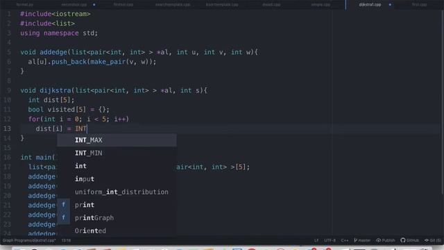Screen dimensions: 444x250
Task: Click 'dist[i]' on line 13
Action: [x=49, y=128]
